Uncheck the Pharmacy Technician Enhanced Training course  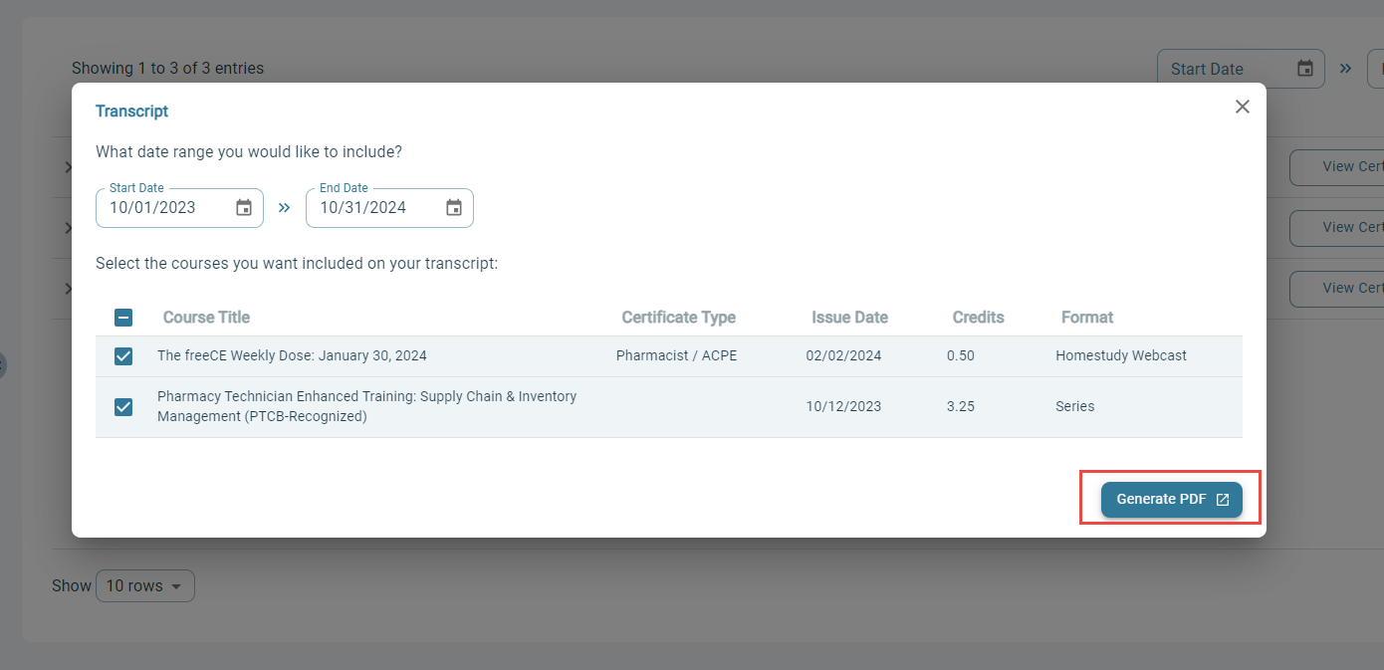[x=123, y=406]
